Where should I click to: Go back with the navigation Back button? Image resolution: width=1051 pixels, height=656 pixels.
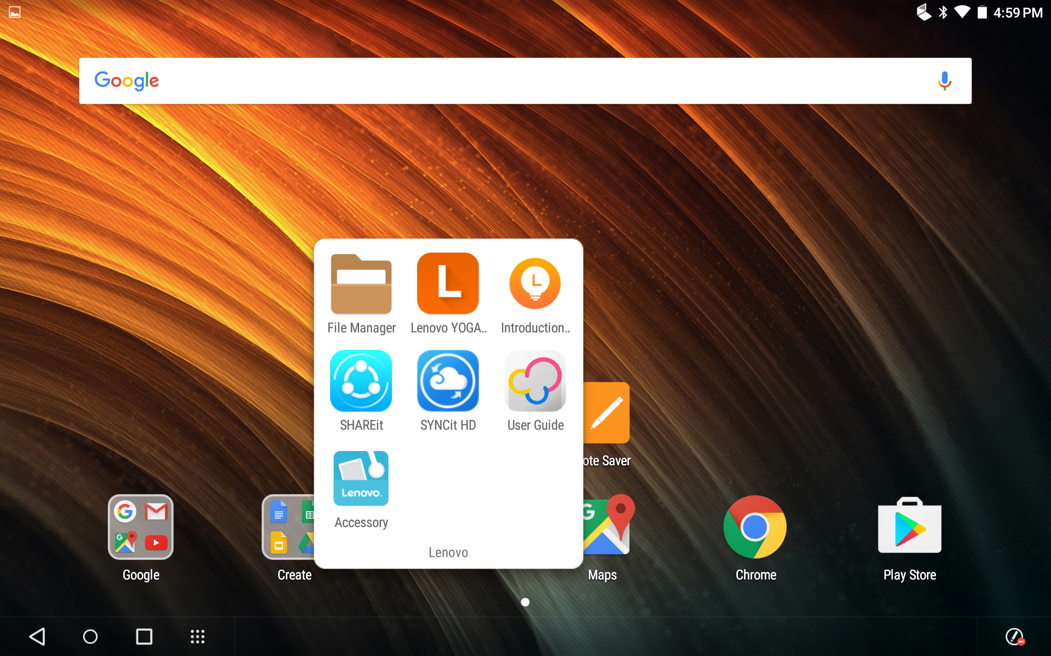(37, 636)
